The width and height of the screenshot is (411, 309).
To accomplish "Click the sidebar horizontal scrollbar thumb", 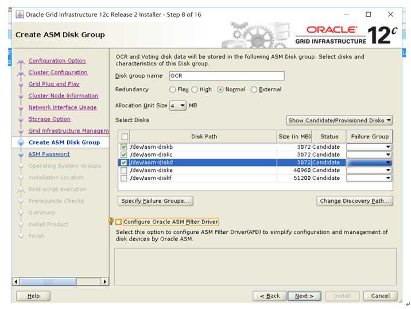I will [48, 282].
